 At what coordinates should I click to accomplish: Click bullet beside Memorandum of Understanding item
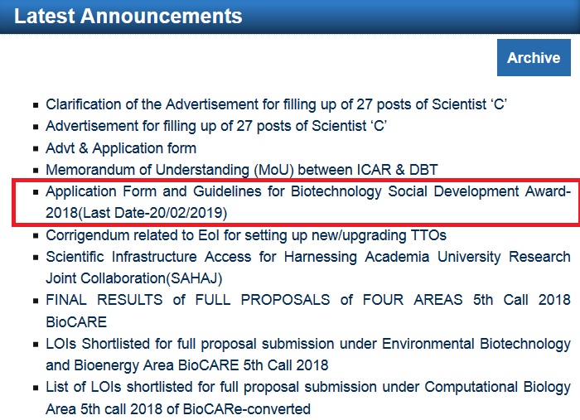36,171
